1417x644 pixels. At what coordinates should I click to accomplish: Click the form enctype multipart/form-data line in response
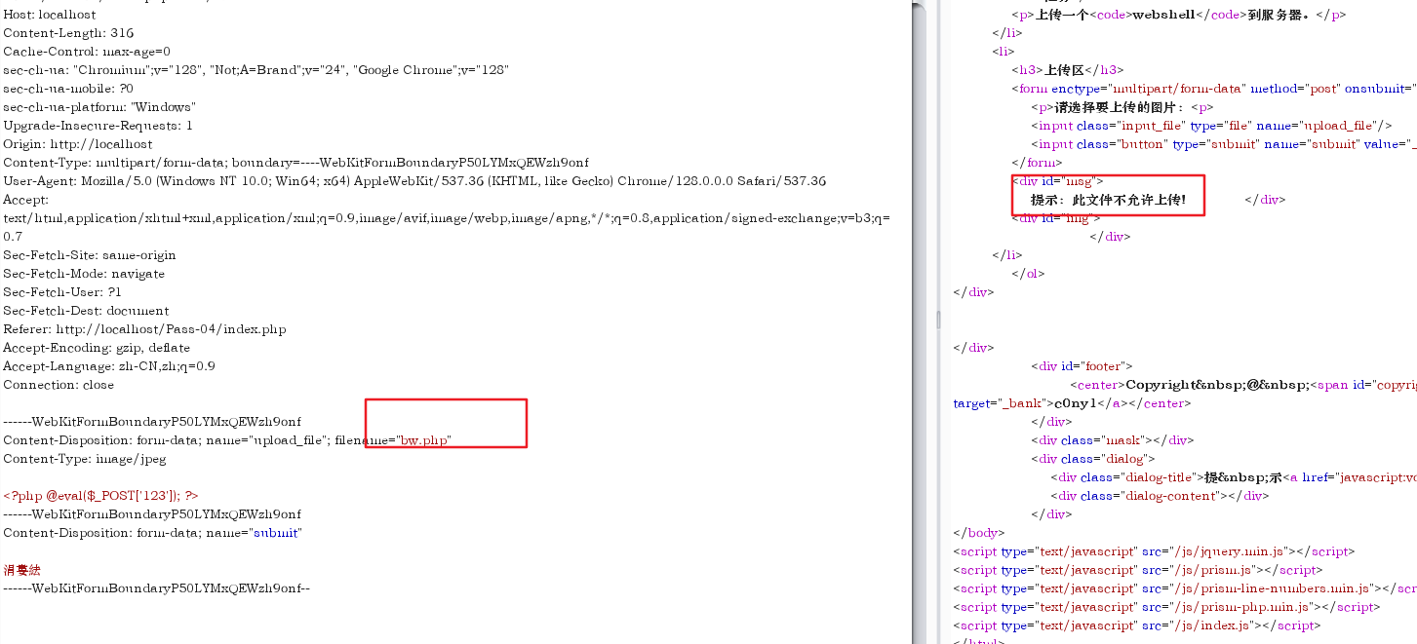[1214, 89]
